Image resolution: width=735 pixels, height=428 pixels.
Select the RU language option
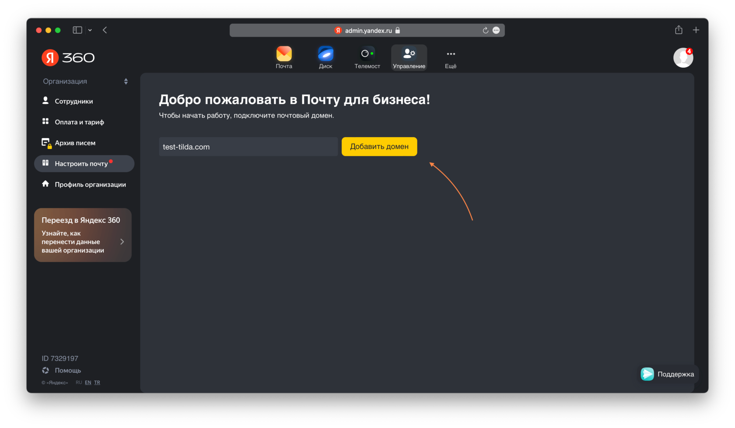(x=79, y=383)
